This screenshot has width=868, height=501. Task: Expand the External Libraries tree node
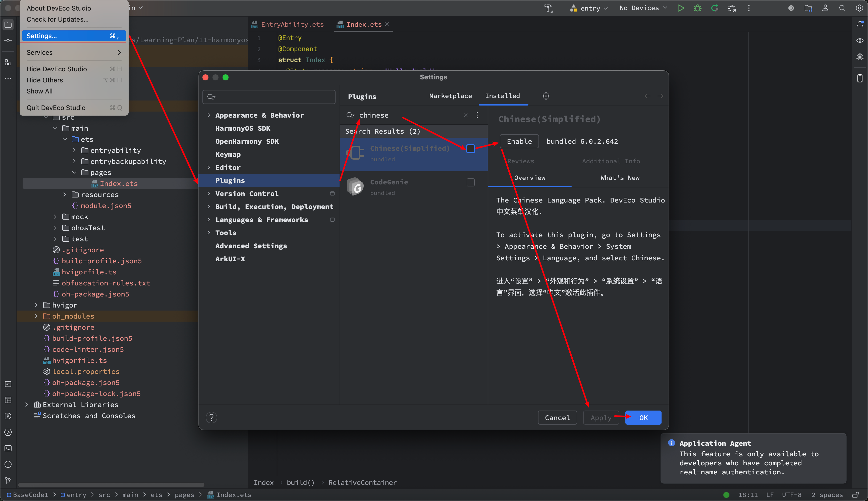click(x=26, y=405)
